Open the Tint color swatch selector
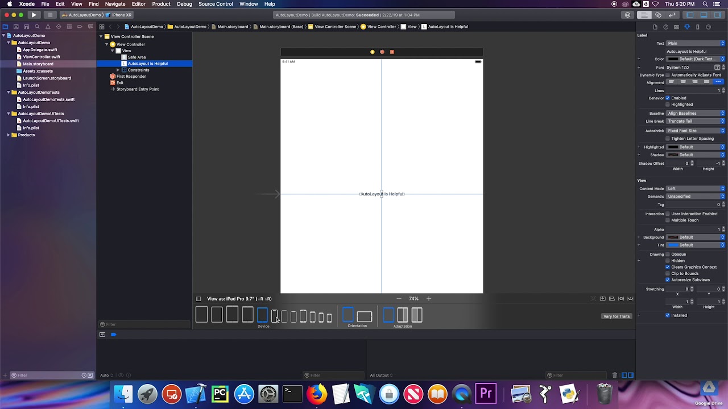This screenshot has width=728, height=409. click(x=673, y=245)
